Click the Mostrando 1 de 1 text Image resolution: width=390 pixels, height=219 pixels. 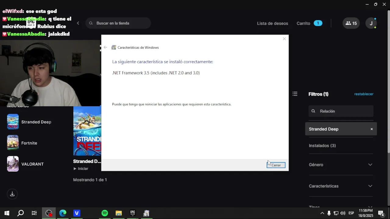tap(90, 180)
